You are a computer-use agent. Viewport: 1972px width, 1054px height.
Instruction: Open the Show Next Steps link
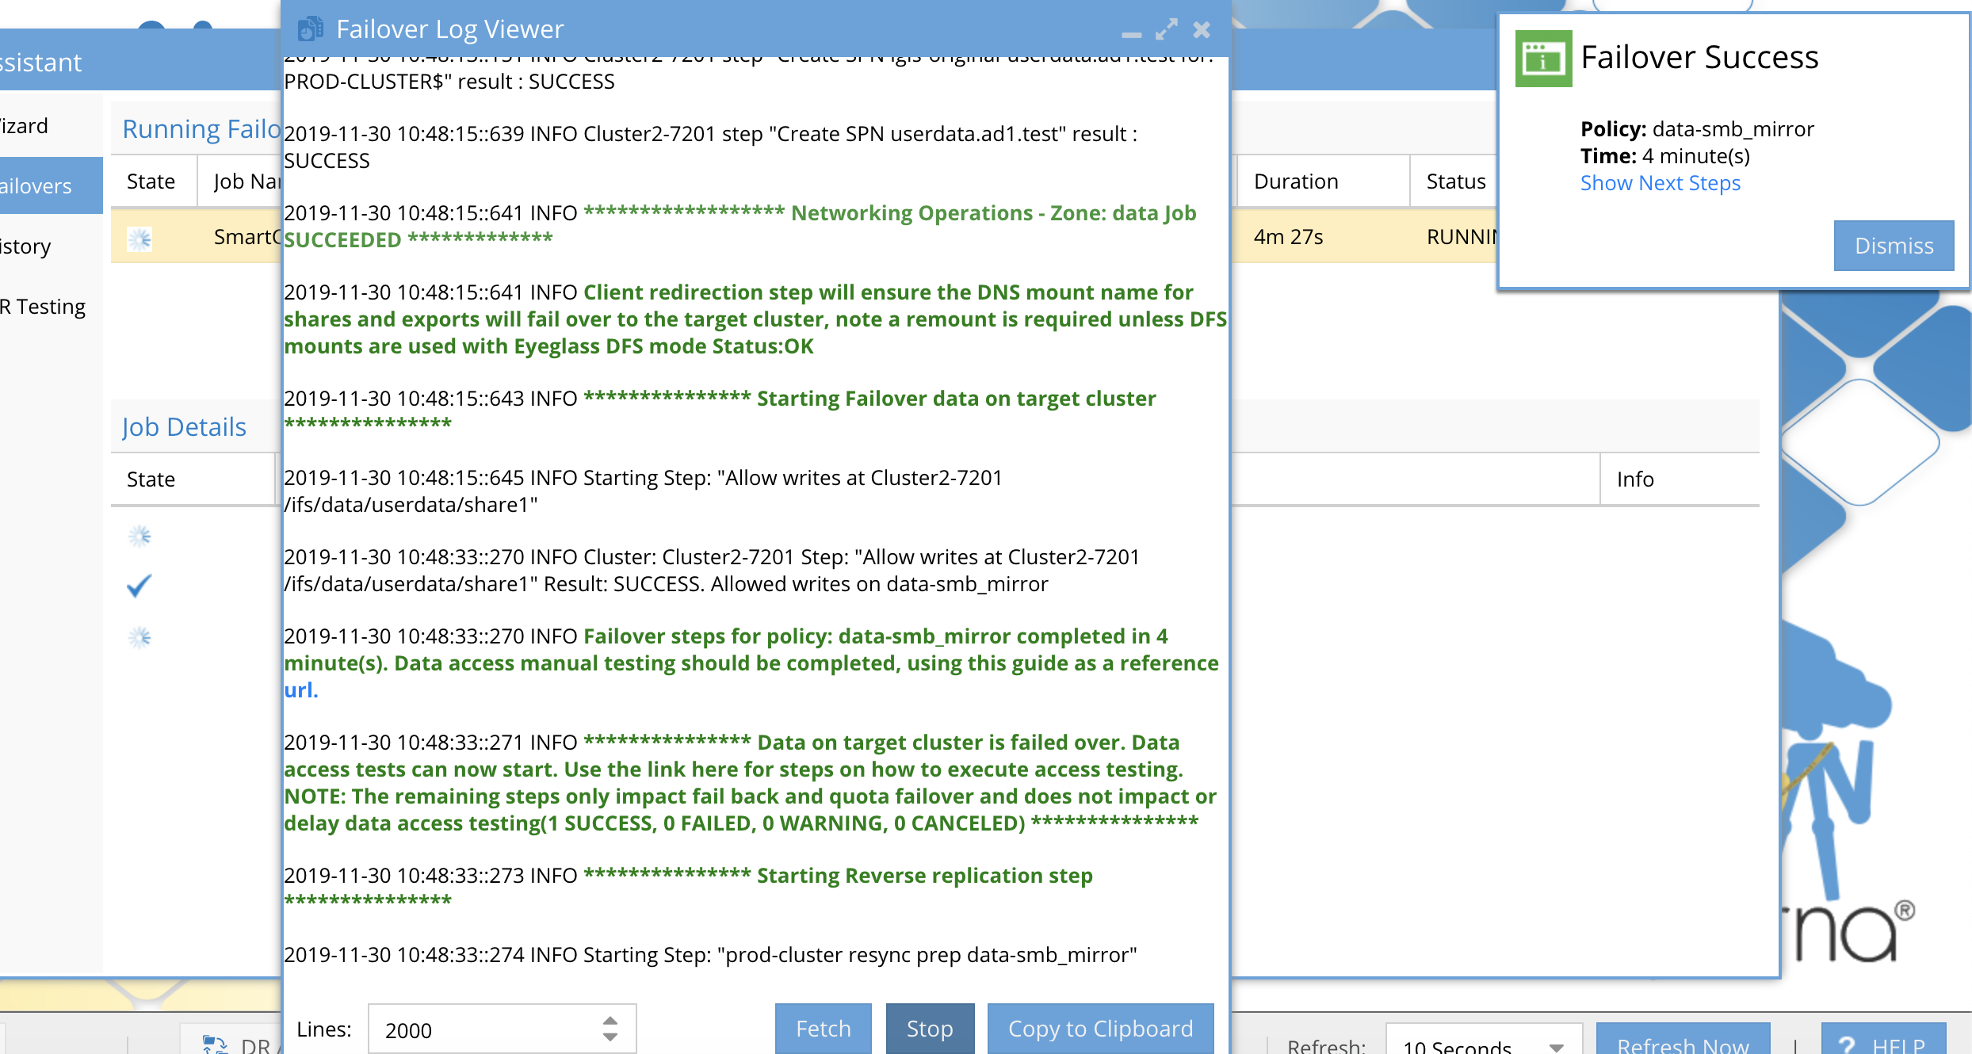1660,183
